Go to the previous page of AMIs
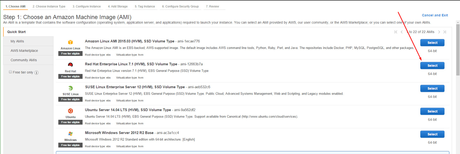This screenshot has height=154, width=460. (x=402, y=32)
